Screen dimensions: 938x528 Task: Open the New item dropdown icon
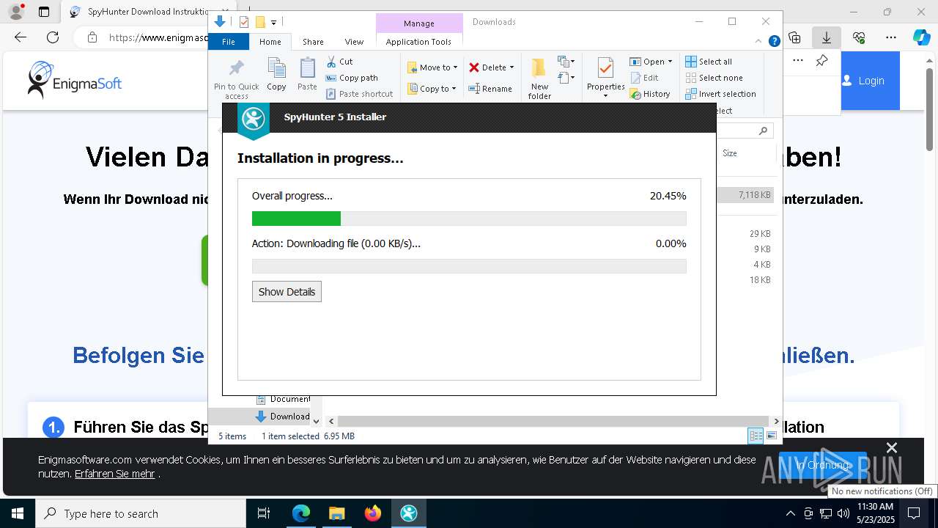[566, 62]
